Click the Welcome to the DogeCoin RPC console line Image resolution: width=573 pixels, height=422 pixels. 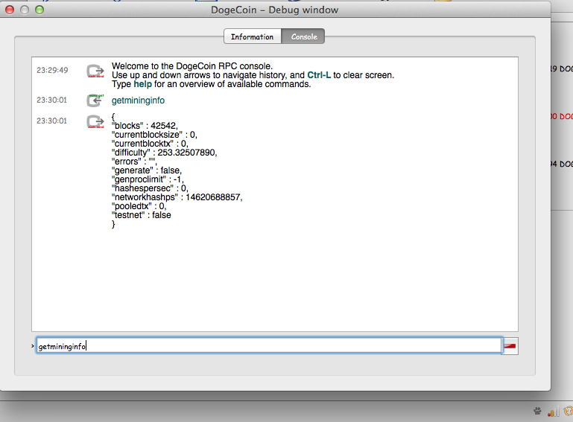coord(192,66)
